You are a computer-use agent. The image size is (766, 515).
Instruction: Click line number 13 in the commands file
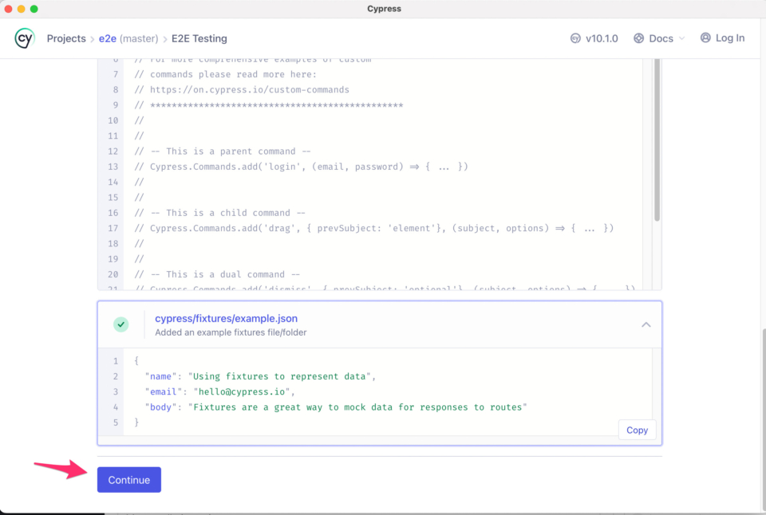pyautogui.click(x=114, y=166)
